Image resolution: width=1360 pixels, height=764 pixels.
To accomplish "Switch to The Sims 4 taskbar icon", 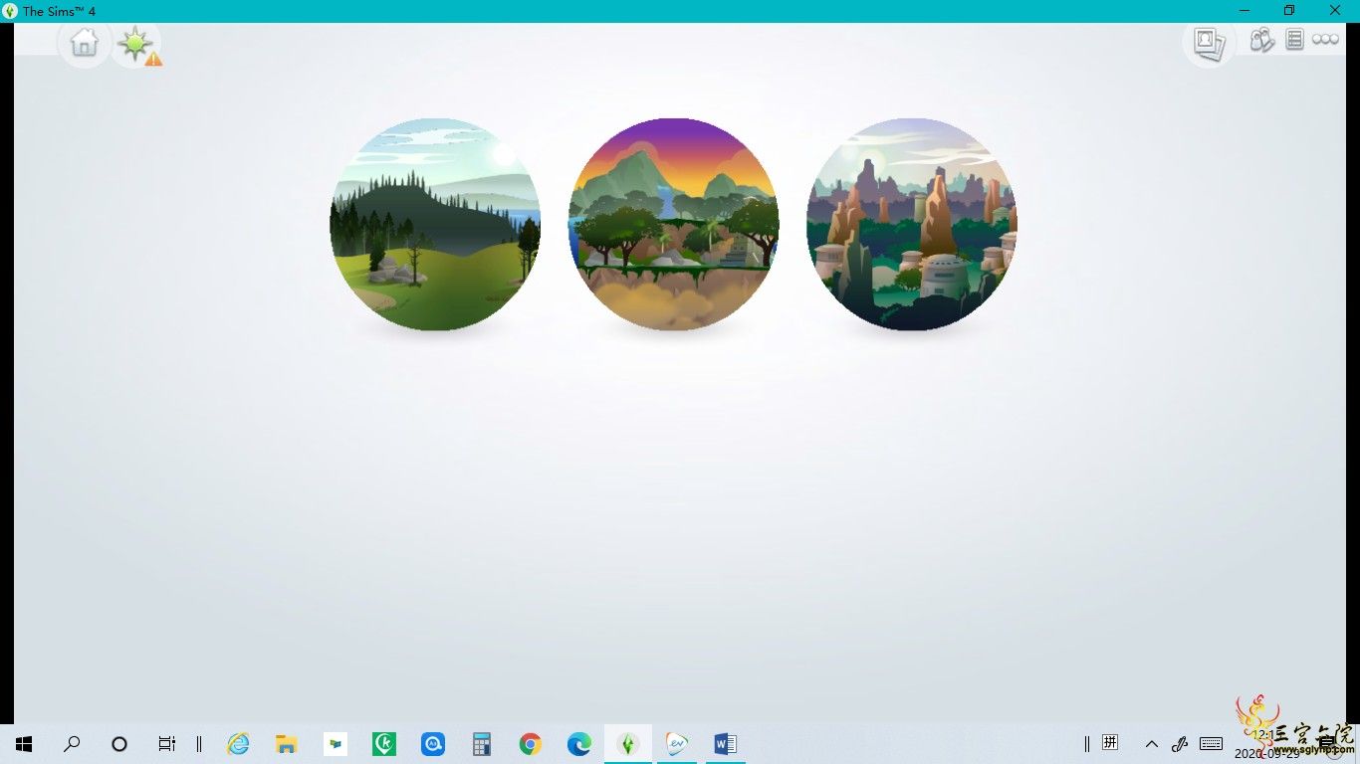I will coord(628,744).
